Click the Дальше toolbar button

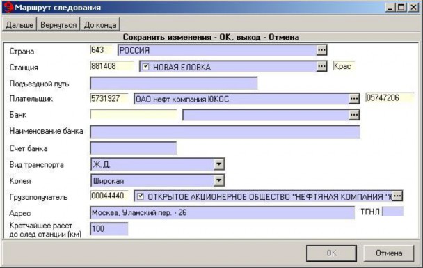pyautogui.click(x=19, y=24)
